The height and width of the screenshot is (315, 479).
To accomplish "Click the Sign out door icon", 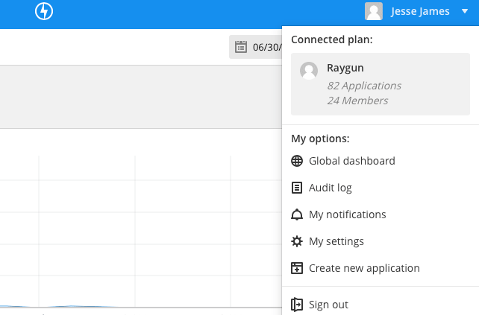I will click(x=297, y=305).
